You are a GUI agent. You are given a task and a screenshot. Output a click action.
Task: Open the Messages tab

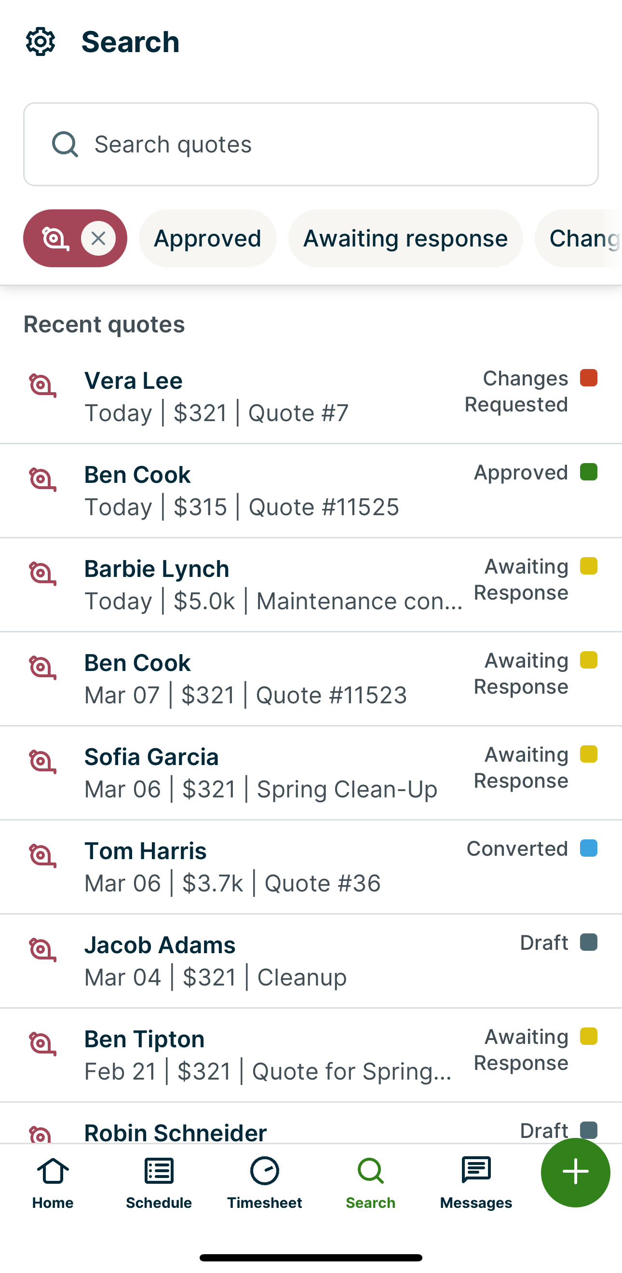pyautogui.click(x=476, y=1182)
